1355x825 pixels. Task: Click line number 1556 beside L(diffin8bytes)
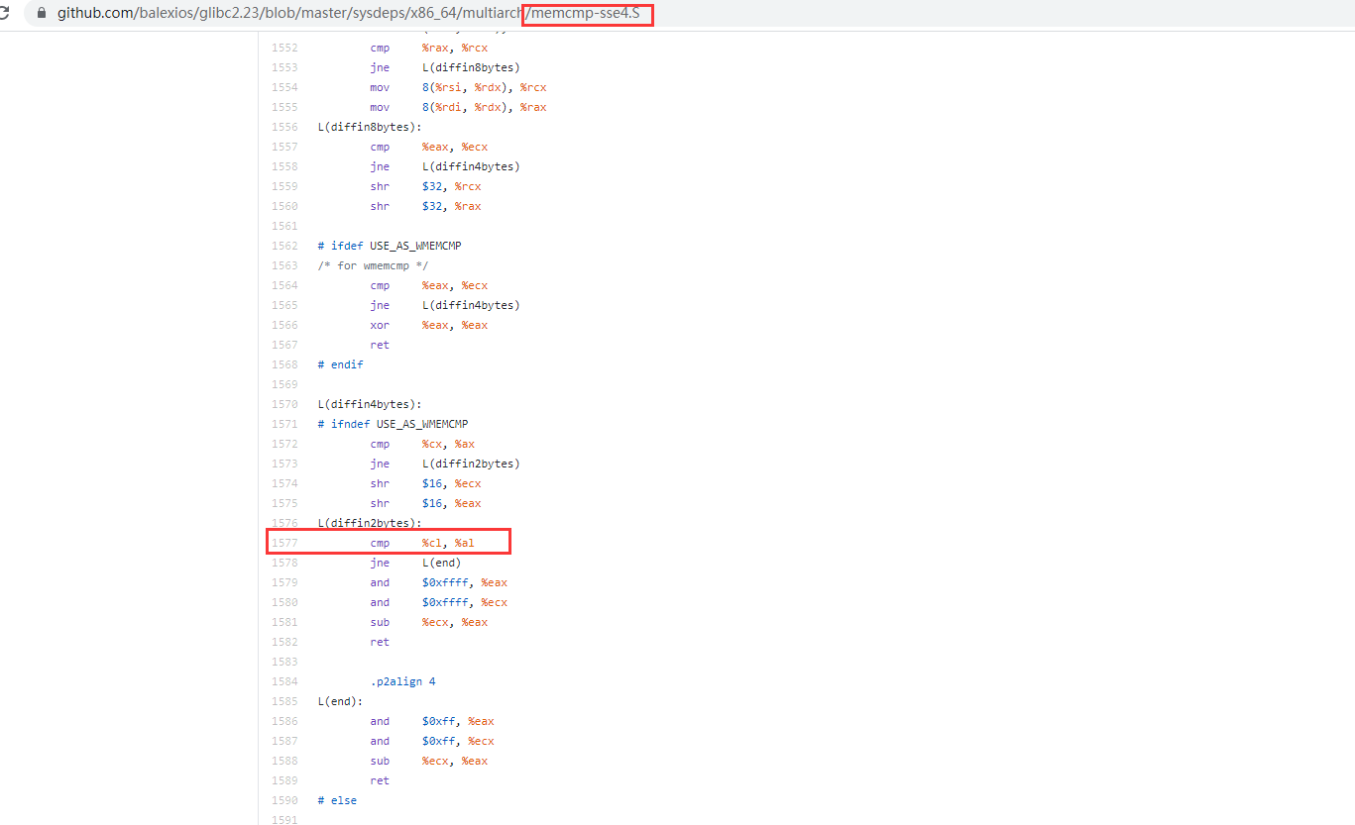click(x=284, y=126)
